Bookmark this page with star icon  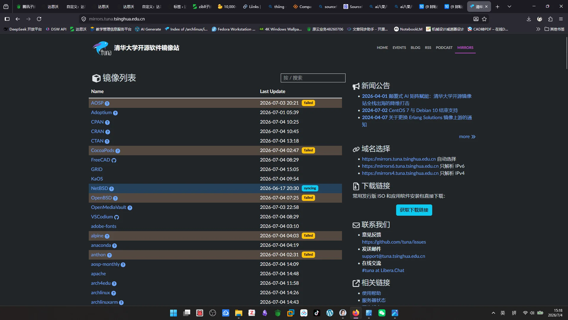[x=484, y=19]
